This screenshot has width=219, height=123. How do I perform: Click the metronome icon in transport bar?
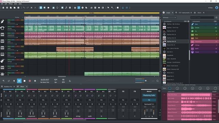click(x=70, y=81)
